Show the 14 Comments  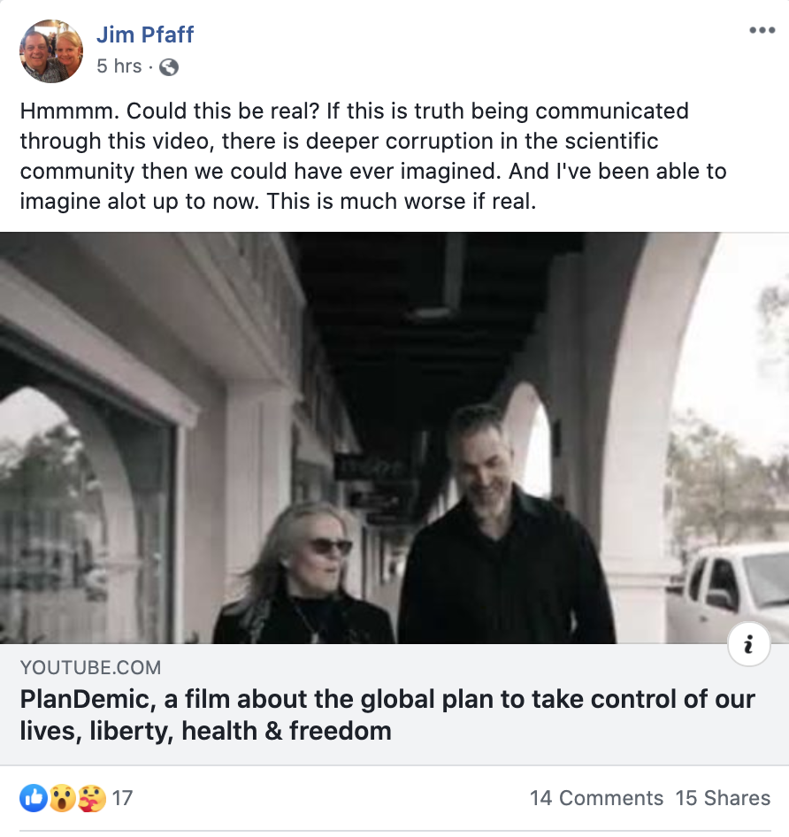596,799
